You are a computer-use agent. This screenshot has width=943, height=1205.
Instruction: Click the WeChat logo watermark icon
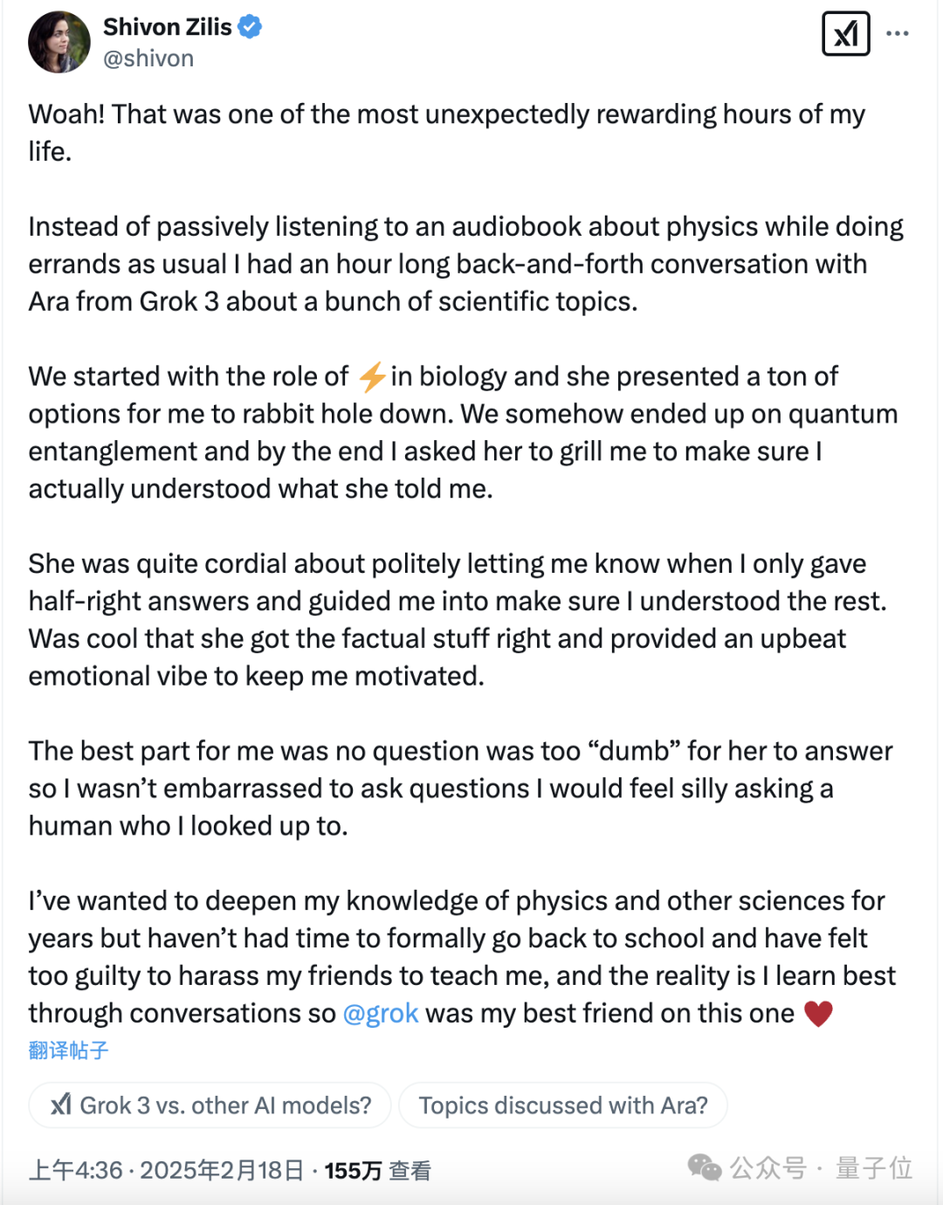(705, 1167)
